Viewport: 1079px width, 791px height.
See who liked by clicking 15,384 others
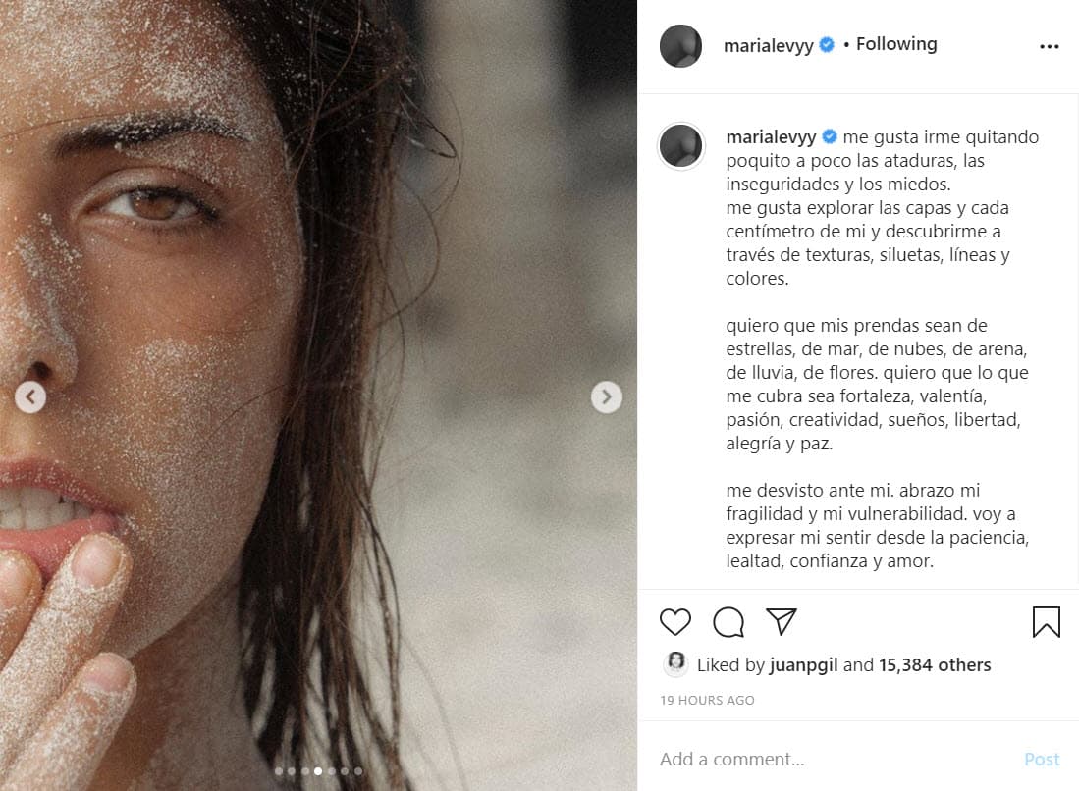pos(935,664)
